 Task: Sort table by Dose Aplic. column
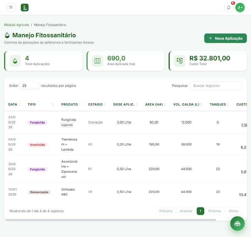125,104
